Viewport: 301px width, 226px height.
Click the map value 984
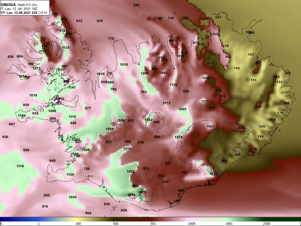click(x=20, y=56)
